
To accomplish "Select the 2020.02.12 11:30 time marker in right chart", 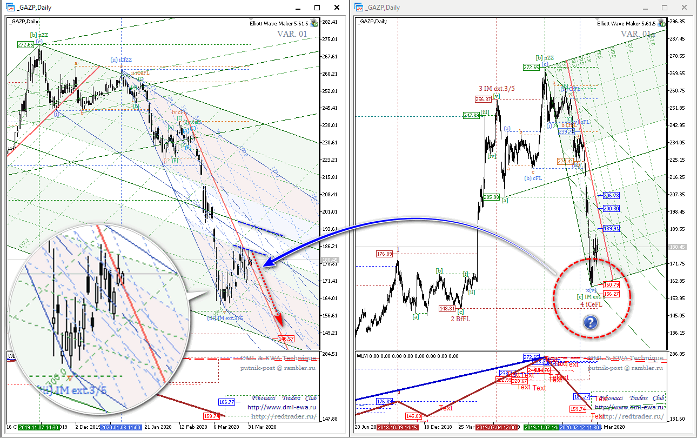I will [x=580, y=427].
